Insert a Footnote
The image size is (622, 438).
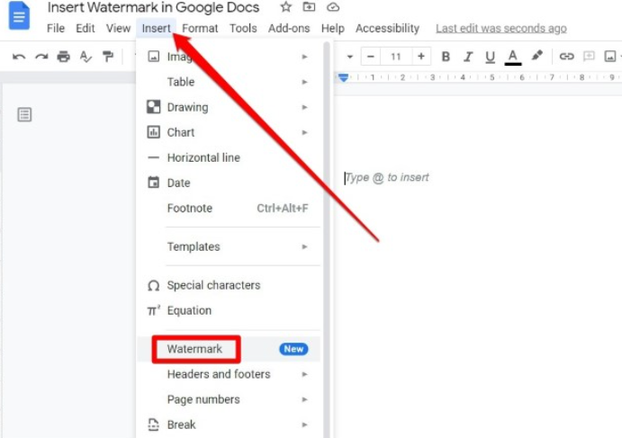tap(229, 208)
